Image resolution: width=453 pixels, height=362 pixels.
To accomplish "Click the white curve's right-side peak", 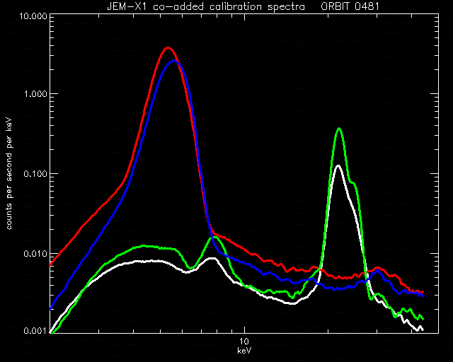I will [338, 166].
